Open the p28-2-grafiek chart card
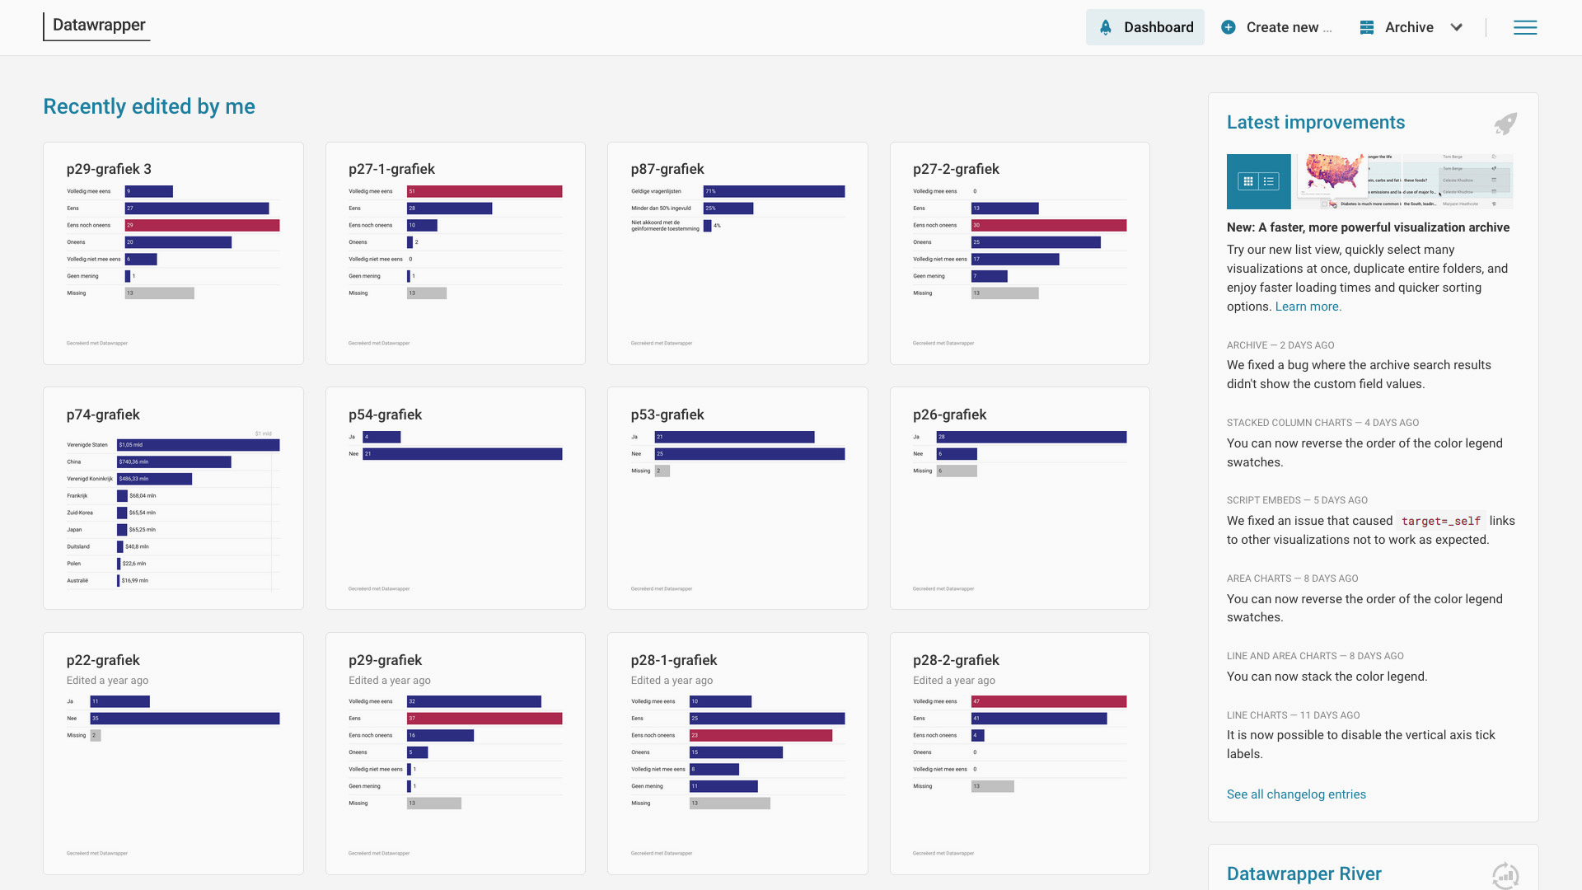This screenshot has height=890, width=1582. point(1019,753)
